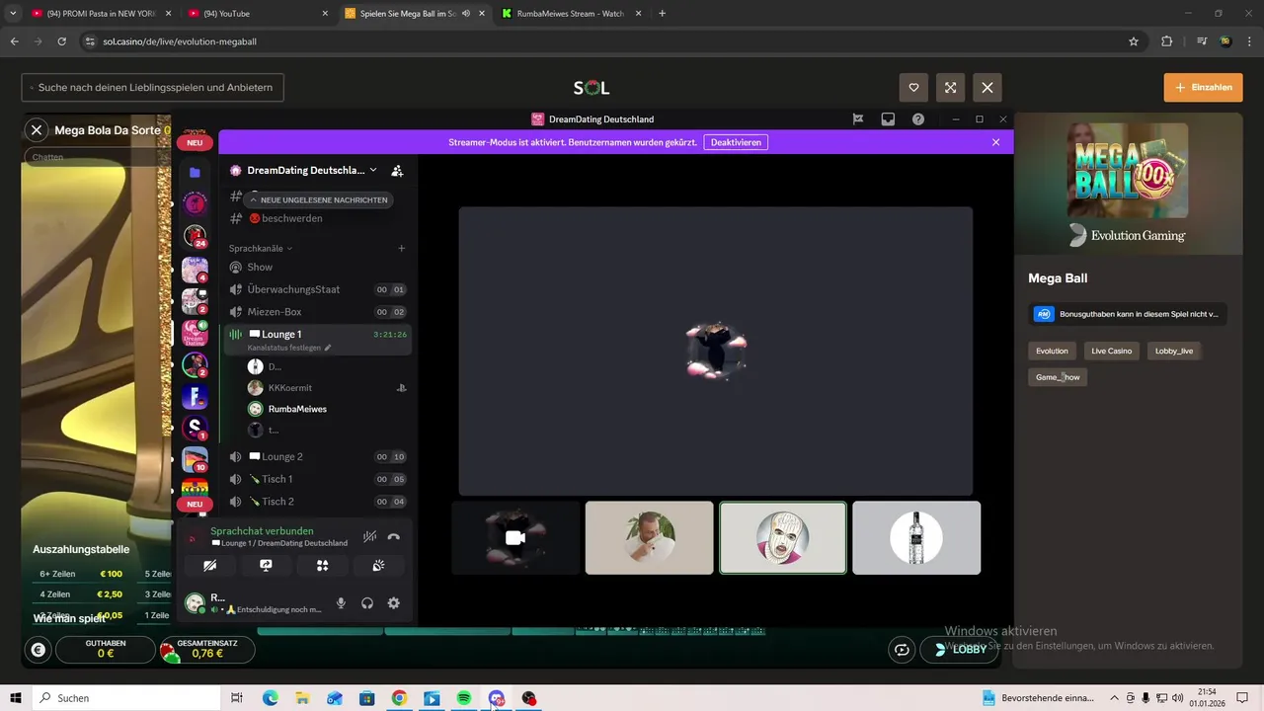
Task: Collapse the Sprachkanäle category
Action: click(261, 249)
